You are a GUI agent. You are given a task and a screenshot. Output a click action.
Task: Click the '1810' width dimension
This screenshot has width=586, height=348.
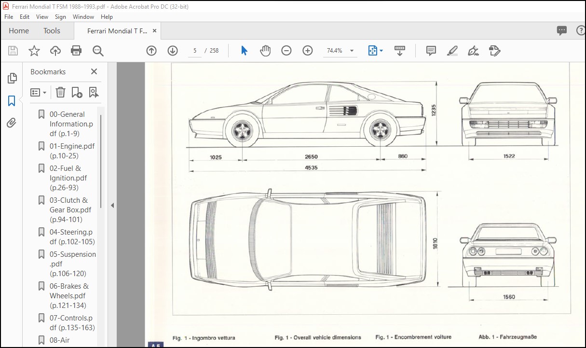(435, 243)
